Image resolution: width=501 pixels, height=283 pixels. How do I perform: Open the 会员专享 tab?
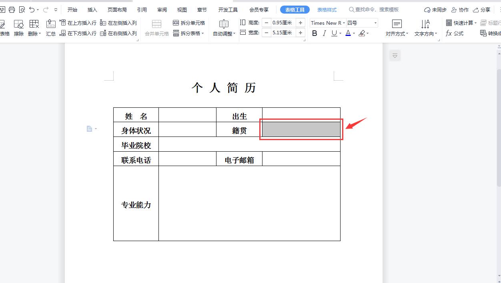(x=259, y=10)
